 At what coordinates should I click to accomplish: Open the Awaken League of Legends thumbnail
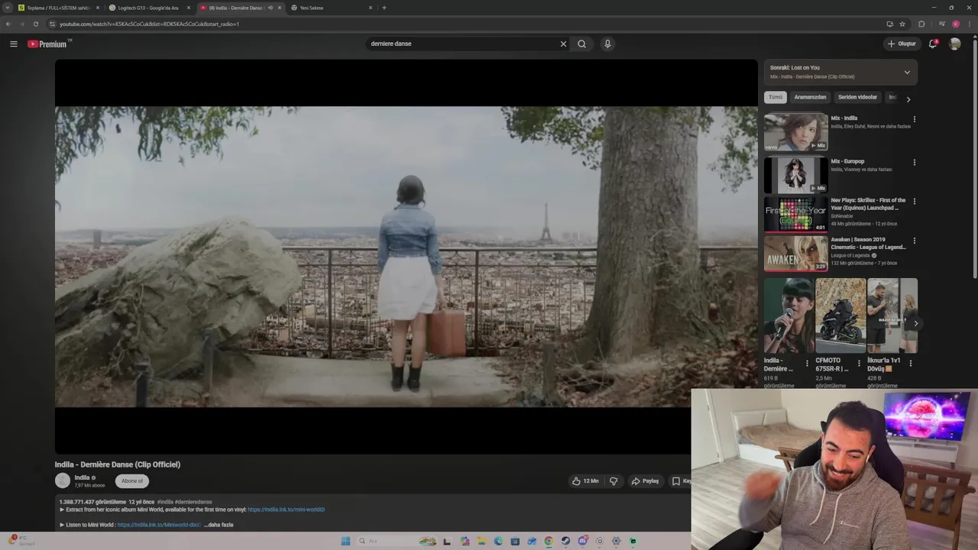tap(795, 253)
